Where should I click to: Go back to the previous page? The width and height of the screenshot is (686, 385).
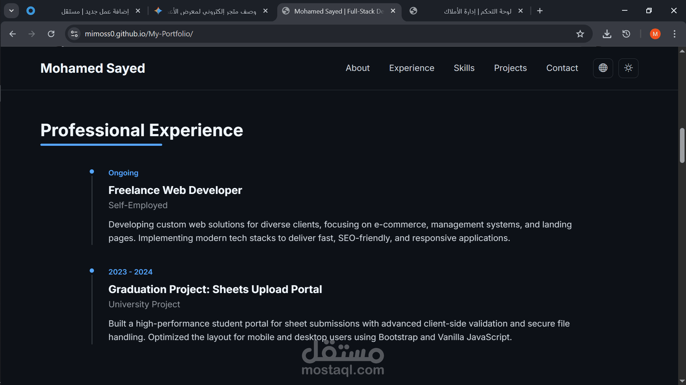(x=13, y=34)
